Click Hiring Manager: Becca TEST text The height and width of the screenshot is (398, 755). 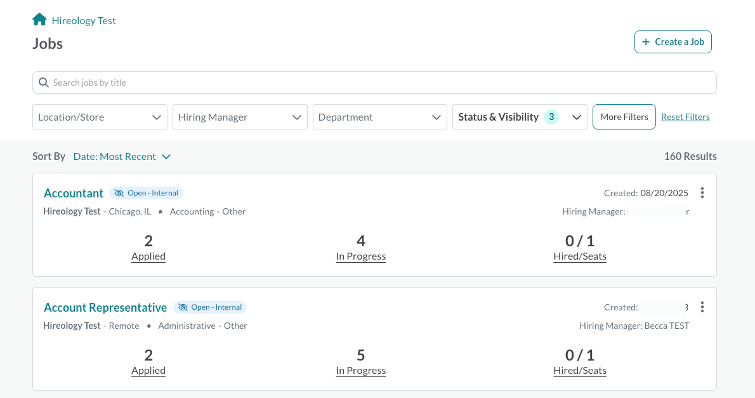634,326
